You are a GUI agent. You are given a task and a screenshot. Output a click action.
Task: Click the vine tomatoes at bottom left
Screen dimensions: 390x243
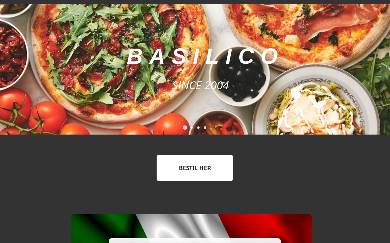pos(34,115)
